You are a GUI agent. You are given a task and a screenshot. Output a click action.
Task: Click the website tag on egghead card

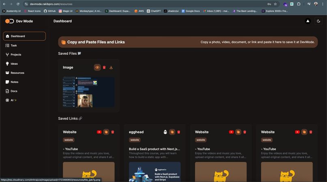click(x=135, y=140)
